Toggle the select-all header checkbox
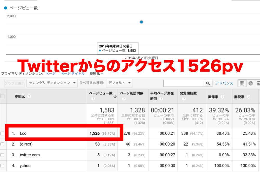Screen dimensions: 260x172 (2, 96)
